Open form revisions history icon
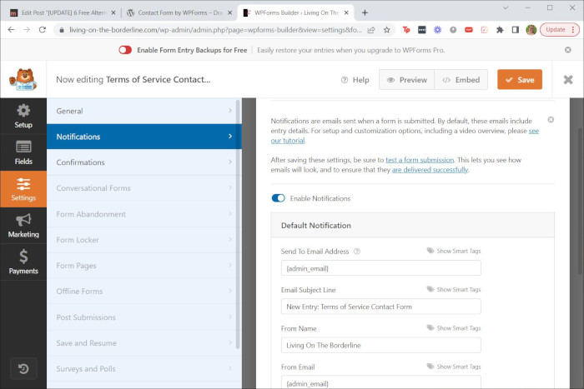This screenshot has width=584, height=389. 23,368
